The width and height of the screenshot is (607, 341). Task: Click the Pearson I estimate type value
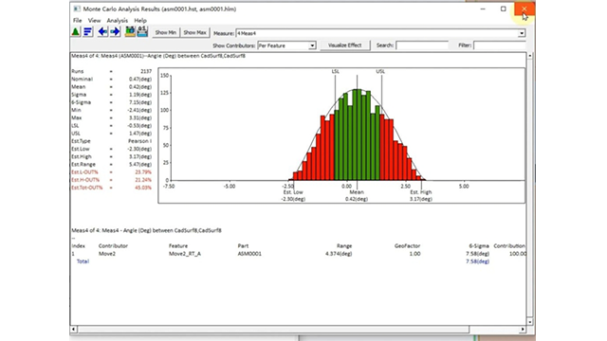pyautogui.click(x=139, y=141)
